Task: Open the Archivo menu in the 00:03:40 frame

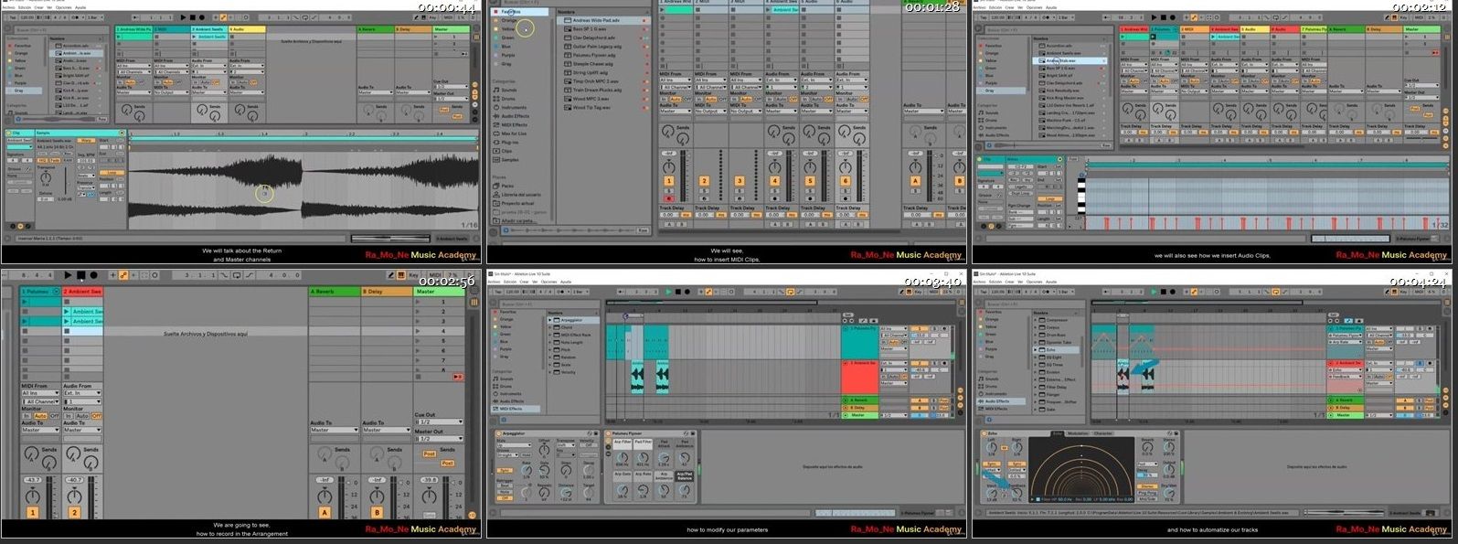Action: tap(495, 282)
